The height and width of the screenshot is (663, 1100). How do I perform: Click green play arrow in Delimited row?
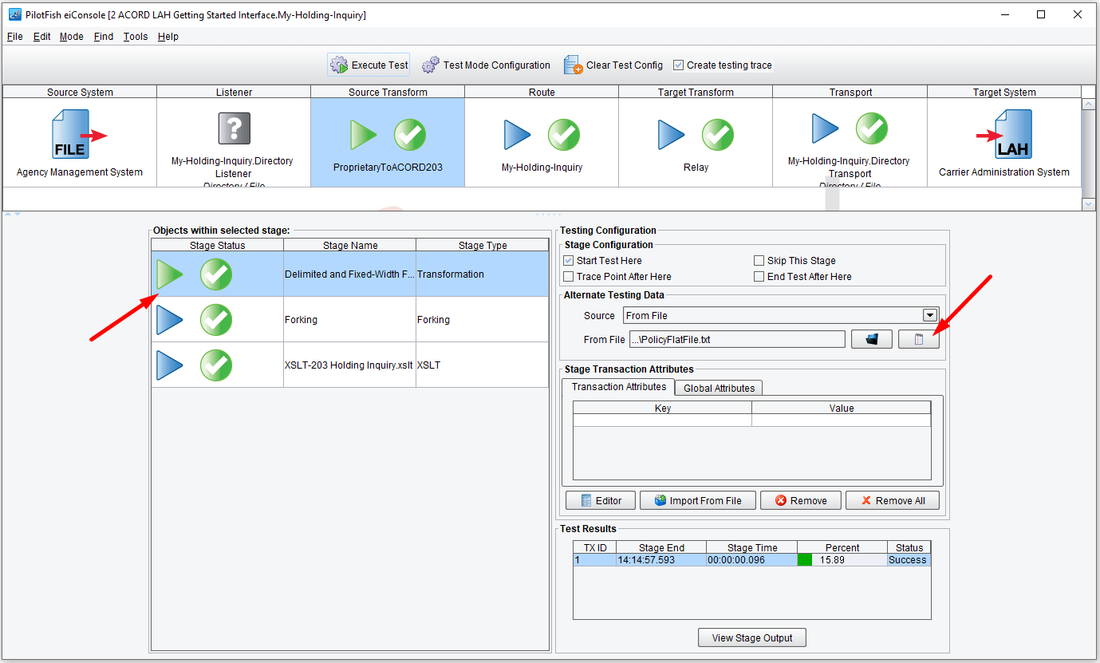pos(170,274)
